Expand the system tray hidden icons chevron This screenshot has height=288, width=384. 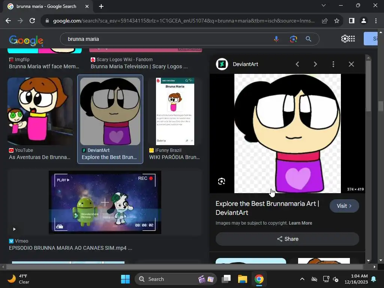pos(302,279)
